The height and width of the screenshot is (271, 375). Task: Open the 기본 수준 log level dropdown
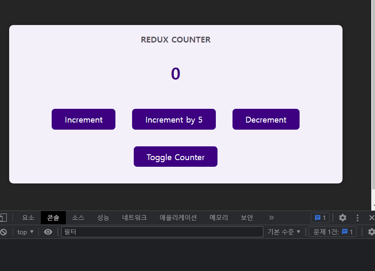tap(284, 232)
